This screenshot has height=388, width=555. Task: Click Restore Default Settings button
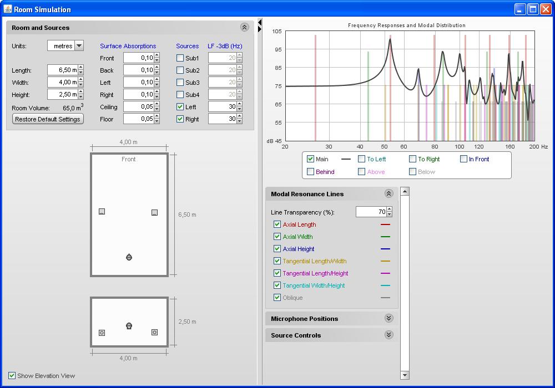[x=48, y=119]
